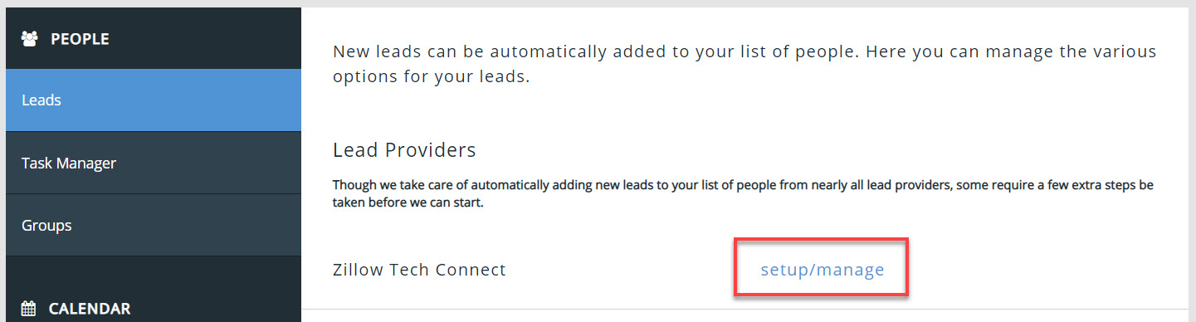1196x322 pixels.
Task: Click the Zillow Tech Connect label
Action: [419, 270]
